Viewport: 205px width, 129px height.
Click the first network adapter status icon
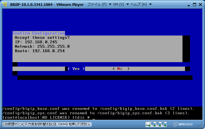[154, 124]
